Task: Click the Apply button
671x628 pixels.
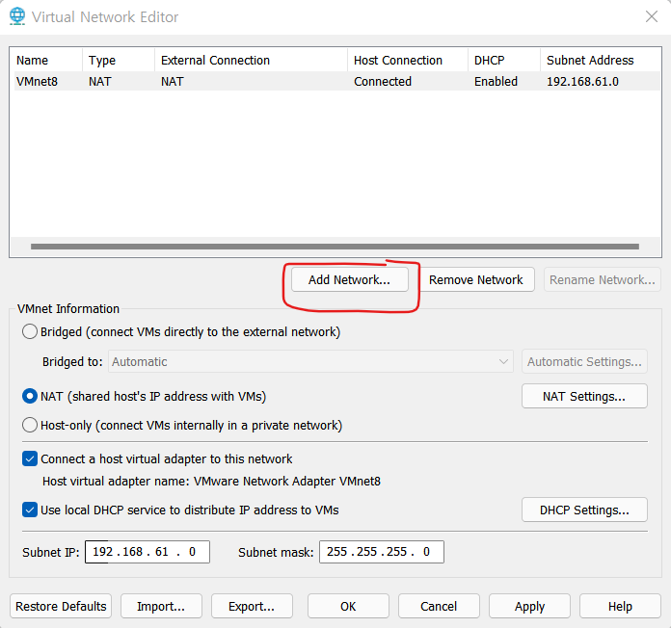Action: (x=530, y=606)
